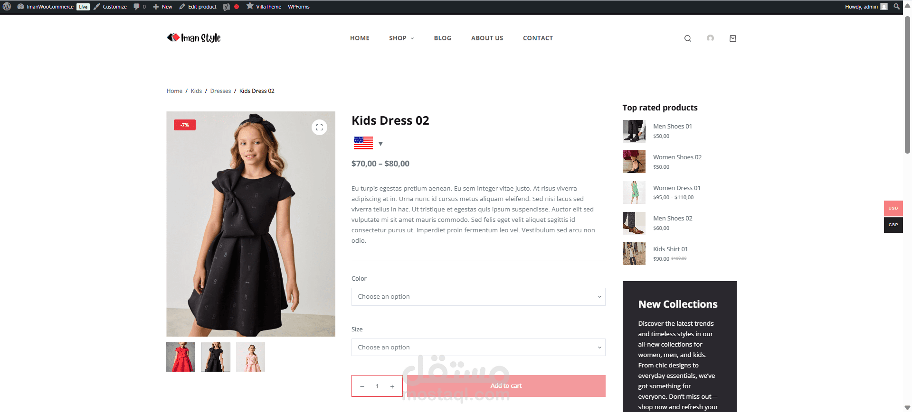
Task: Open the ImanWooCommerce site menu in admin bar
Action: (46, 7)
